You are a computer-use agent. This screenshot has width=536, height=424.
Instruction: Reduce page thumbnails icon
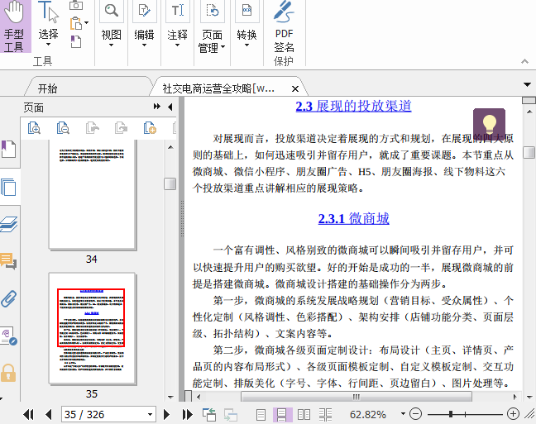point(63,128)
